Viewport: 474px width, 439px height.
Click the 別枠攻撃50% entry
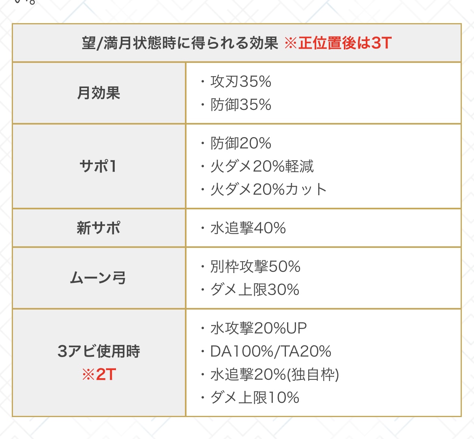coord(255,267)
